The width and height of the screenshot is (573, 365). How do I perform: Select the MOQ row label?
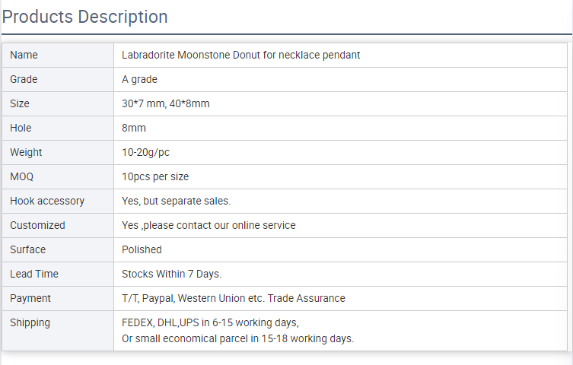(22, 176)
